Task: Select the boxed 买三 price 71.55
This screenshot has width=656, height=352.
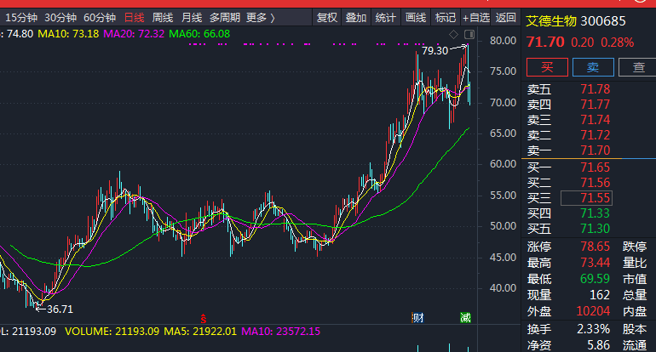Action: tap(586, 198)
